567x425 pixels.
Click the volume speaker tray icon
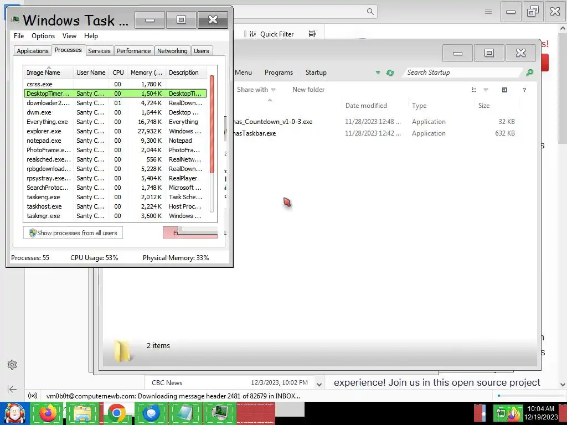513,413
